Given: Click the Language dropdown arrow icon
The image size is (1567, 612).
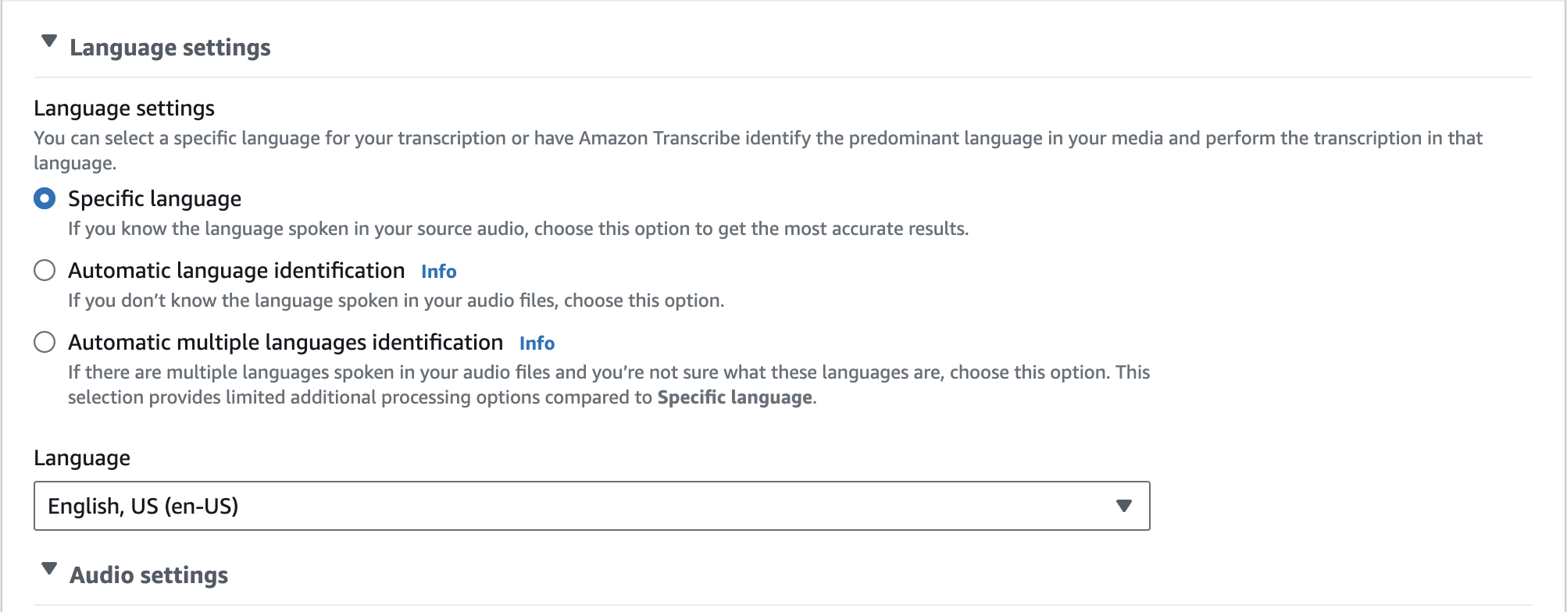Looking at the screenshot, I should pos(1124,506).
